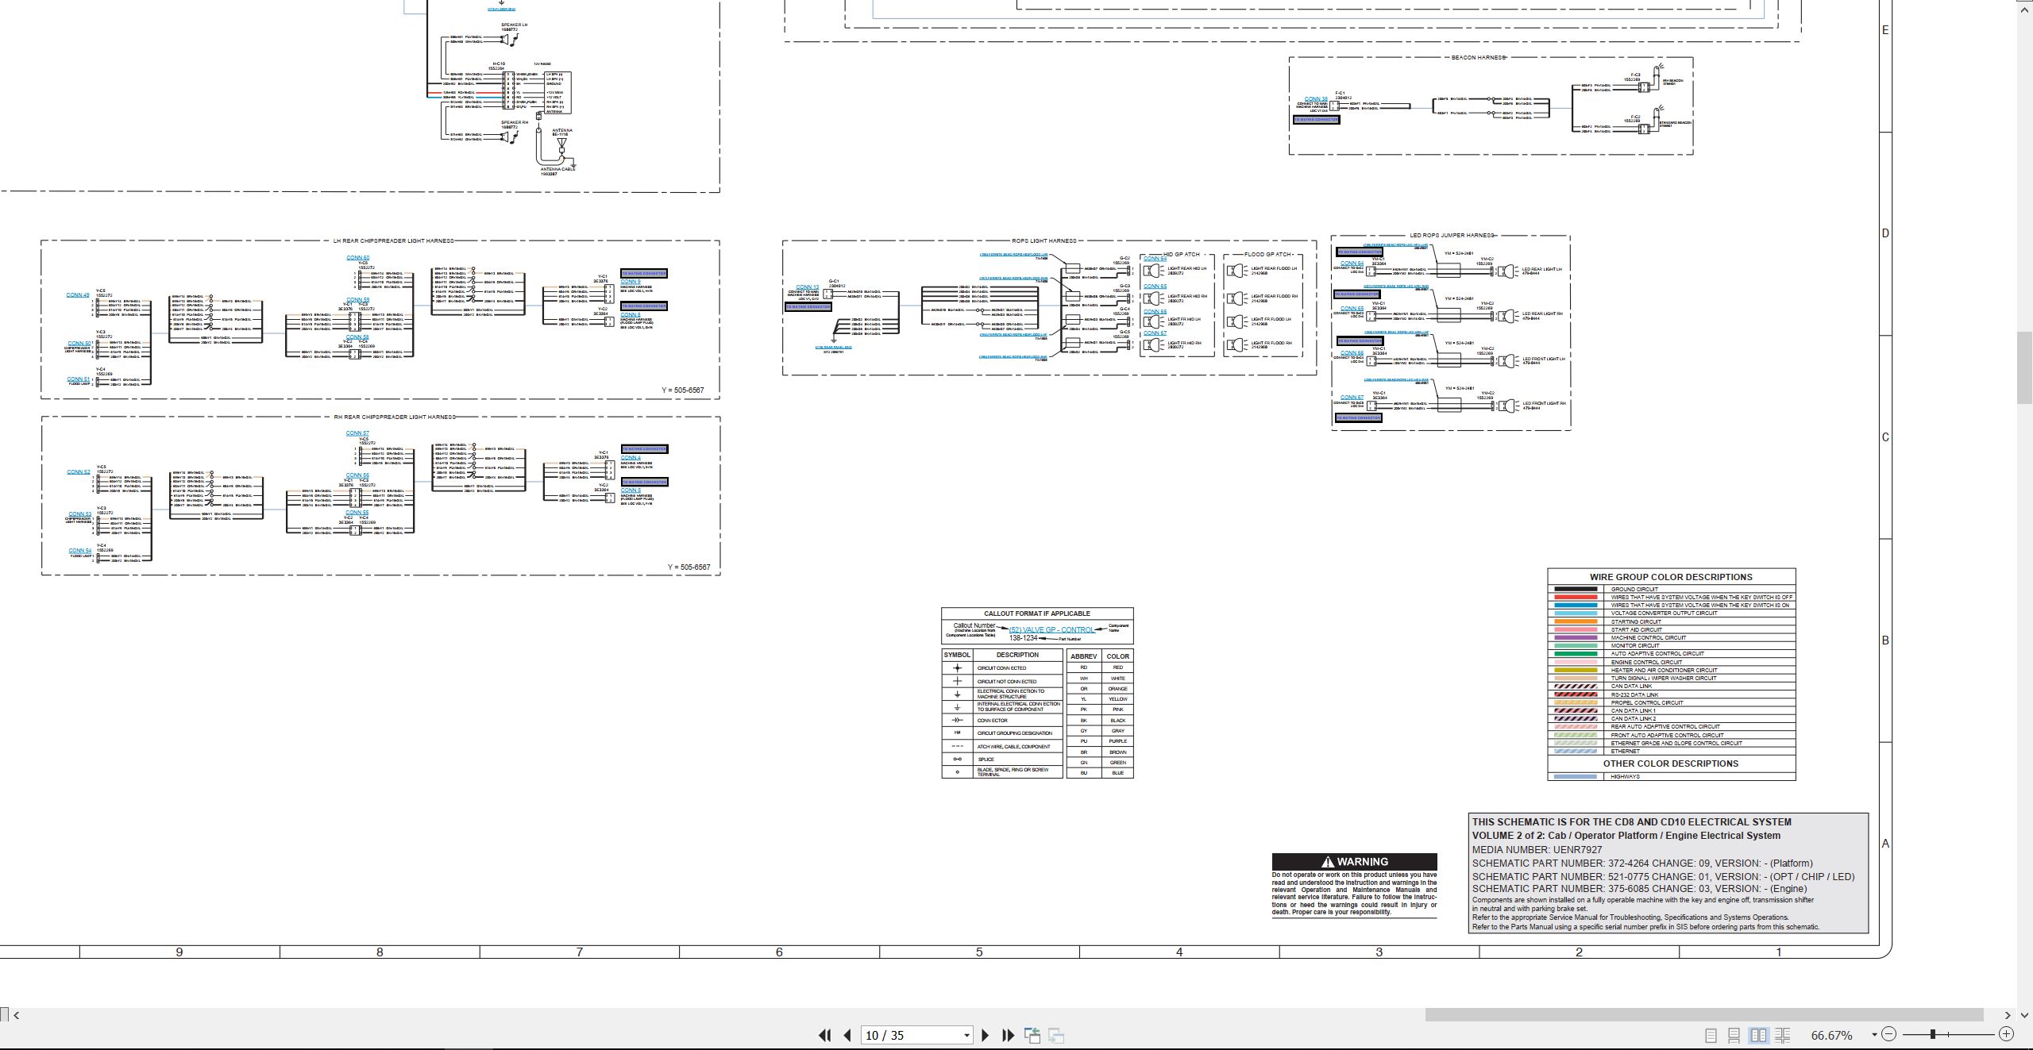Screen dimensions: 2033x1050
Task: Jump to the last page
Action: tap(1009, 1035)
